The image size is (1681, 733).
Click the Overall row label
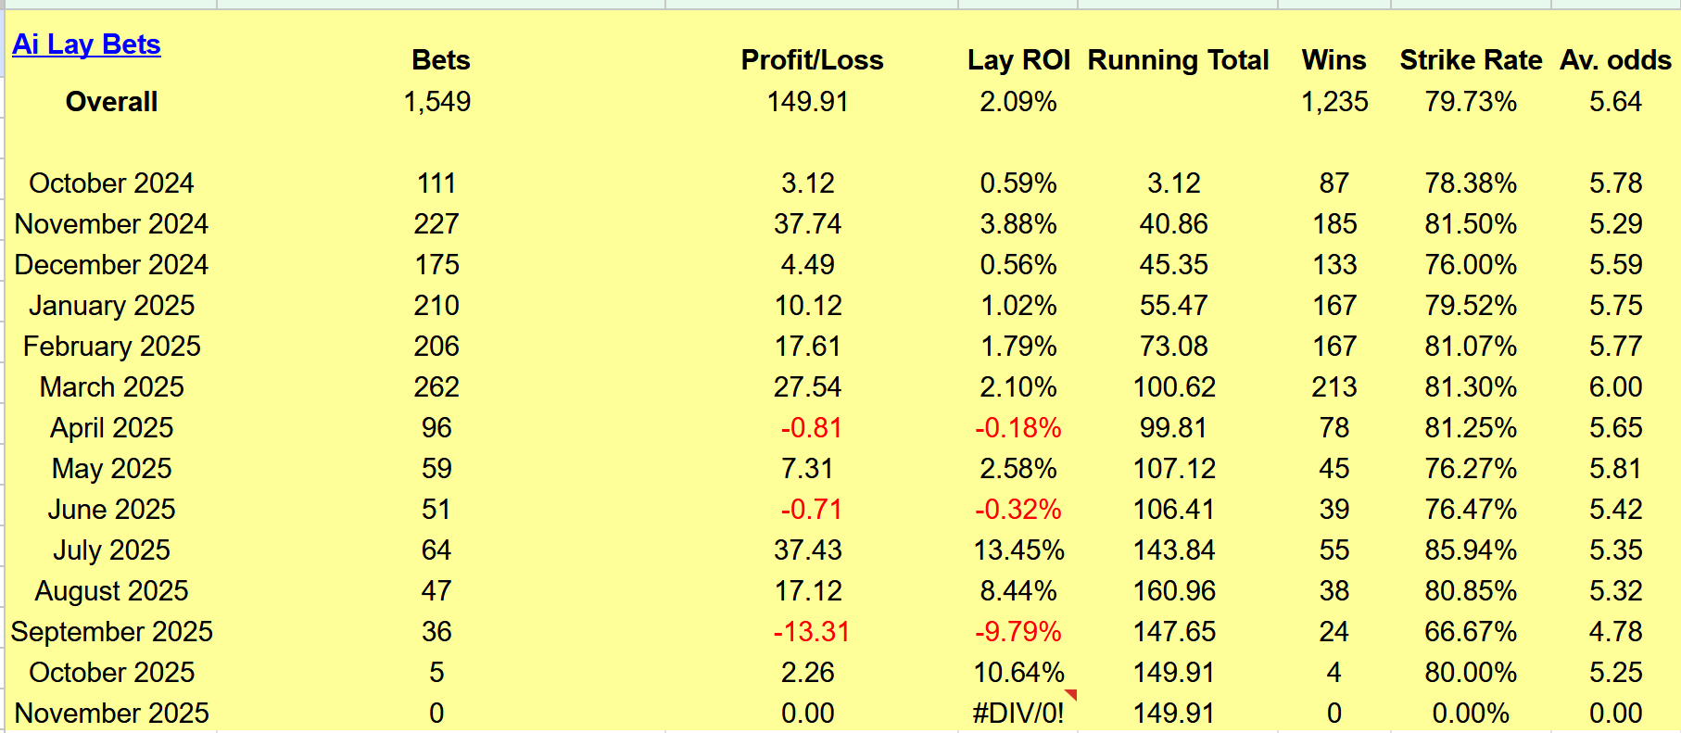click(x=111, y=102)
